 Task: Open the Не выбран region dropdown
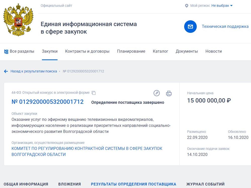221,5
